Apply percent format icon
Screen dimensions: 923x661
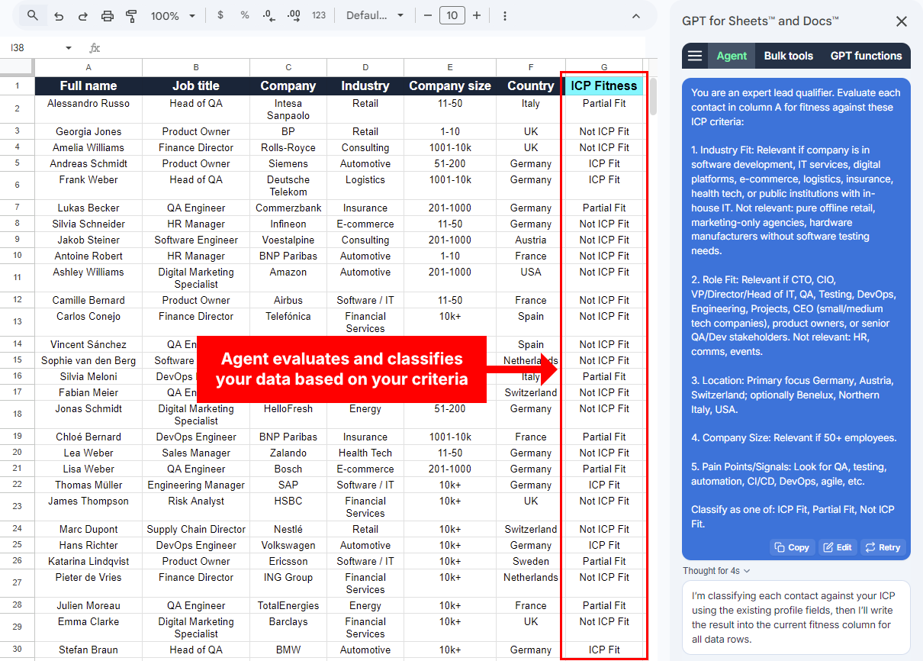pyautogui.click(x=244, y=15)
